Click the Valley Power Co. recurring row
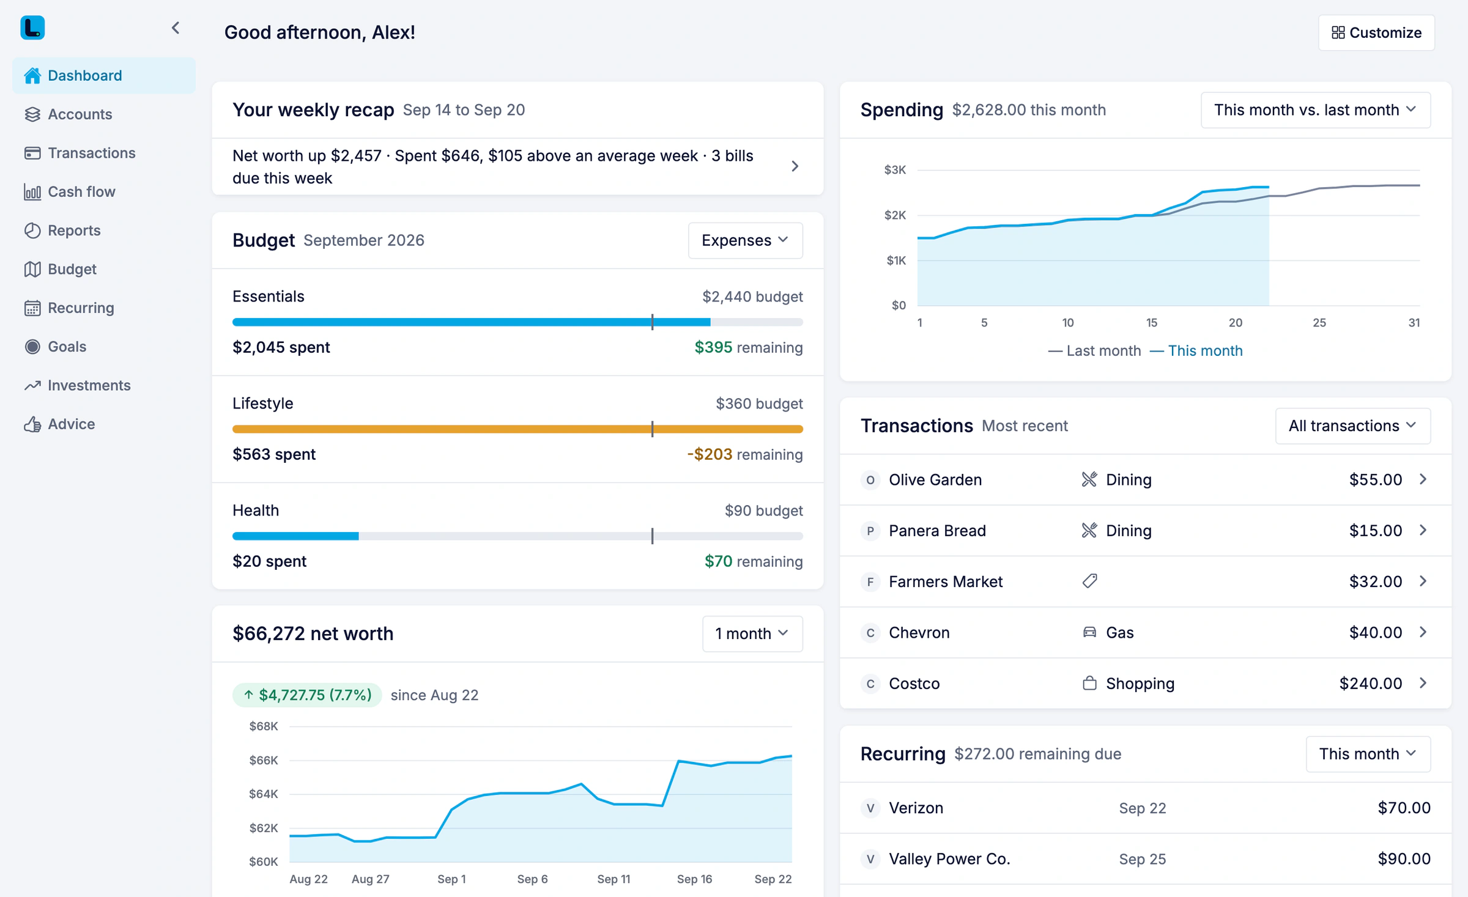 pyautogui.click(x=1145, y=858)
